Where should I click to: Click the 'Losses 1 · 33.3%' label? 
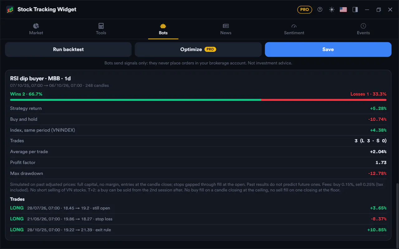click(x=368, y=94)
